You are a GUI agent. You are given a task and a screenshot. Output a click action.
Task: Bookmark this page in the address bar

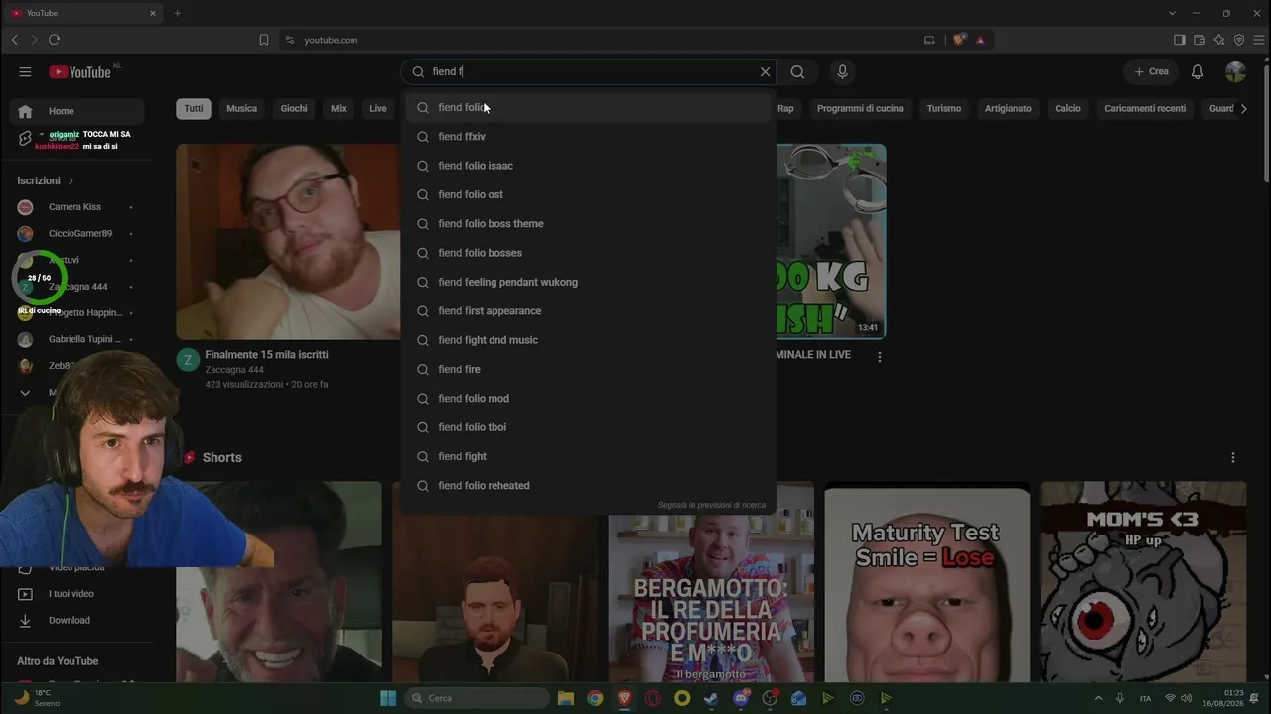tap(264, 40)
